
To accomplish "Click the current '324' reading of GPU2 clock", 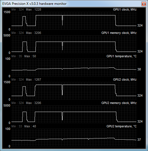I will pyautogui.click(x=140, y=95).
